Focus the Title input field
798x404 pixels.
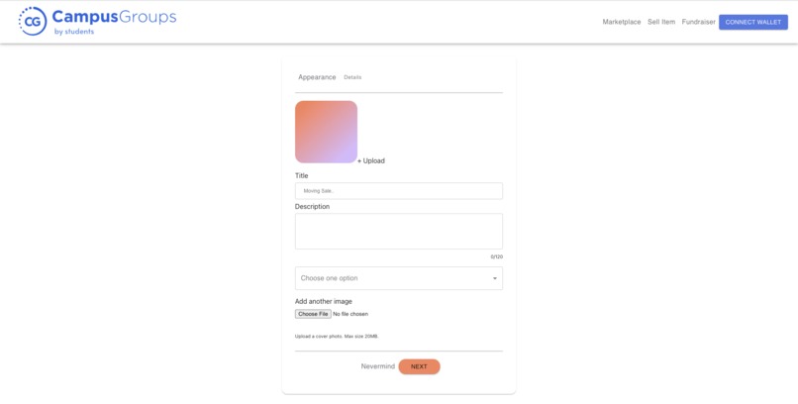click(399, 191)
